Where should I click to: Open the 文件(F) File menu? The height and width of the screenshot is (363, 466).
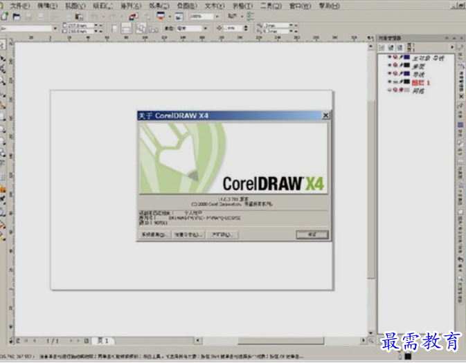[x=19, y=6]
